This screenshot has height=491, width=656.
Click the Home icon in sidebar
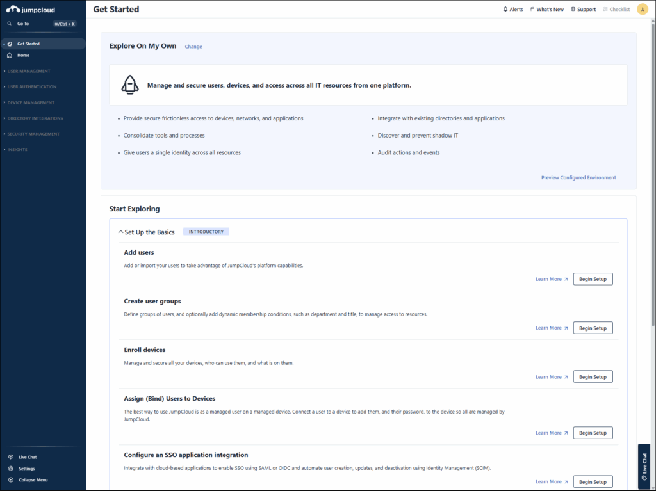[10, 56]
